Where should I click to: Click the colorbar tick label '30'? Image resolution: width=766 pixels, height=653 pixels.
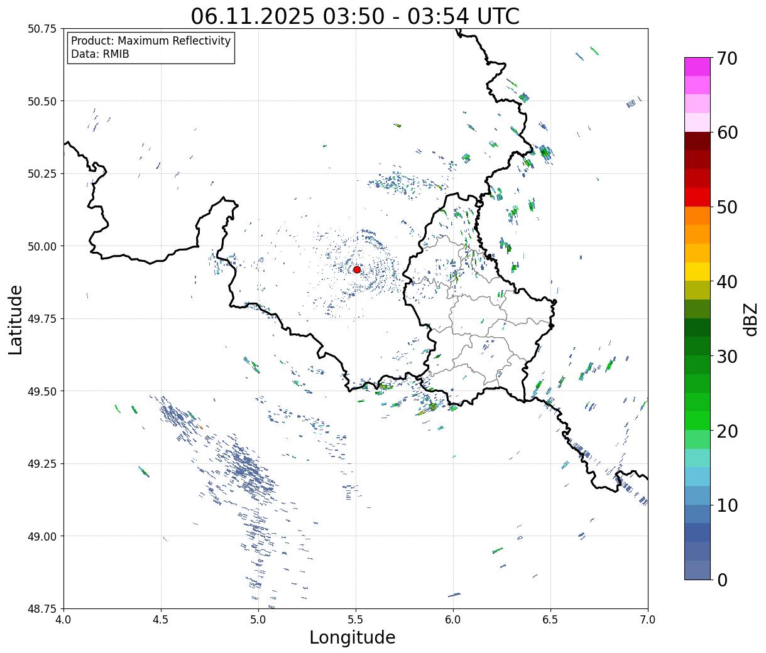(x=727, y=356)
